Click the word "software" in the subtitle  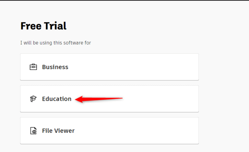73,43
